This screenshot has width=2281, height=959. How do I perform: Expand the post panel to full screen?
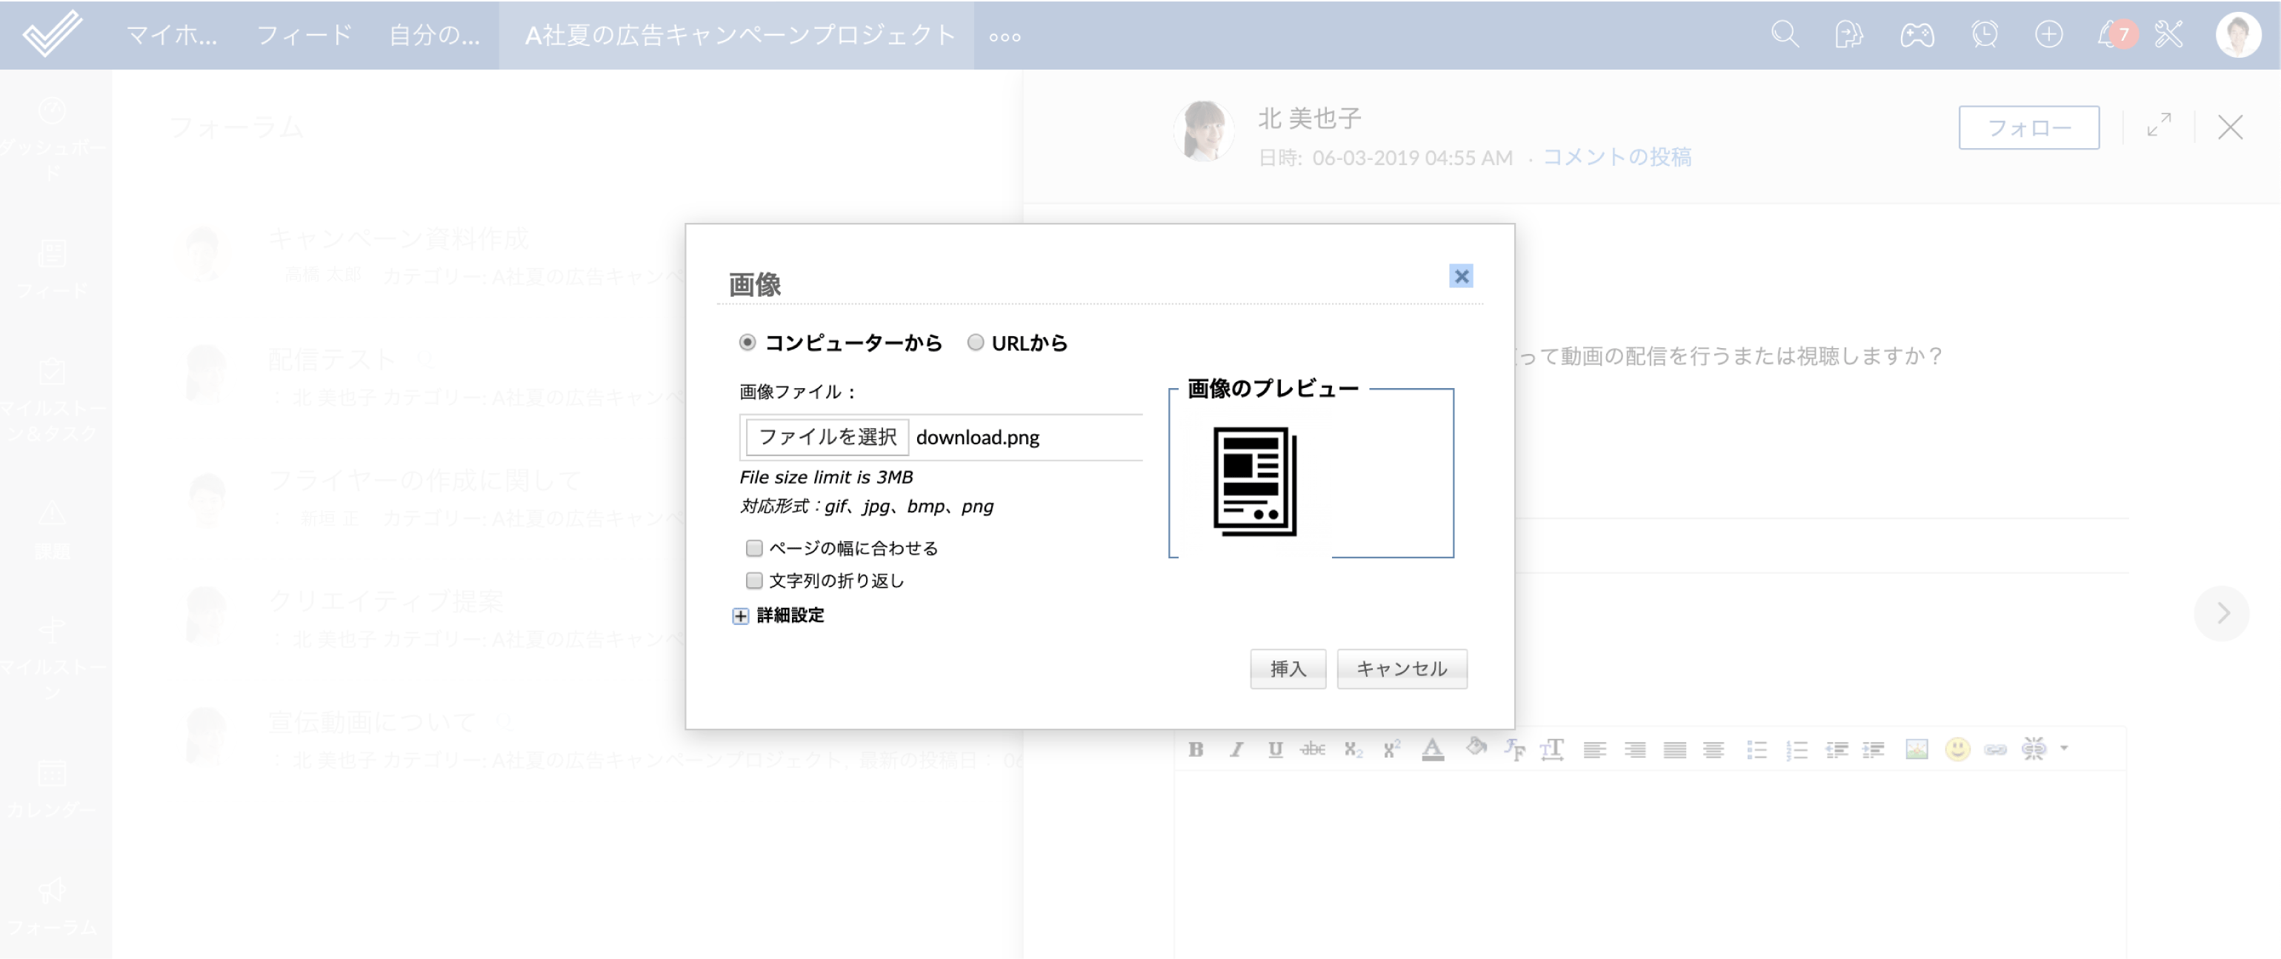pyautogui.click(x=2159, y=125)
